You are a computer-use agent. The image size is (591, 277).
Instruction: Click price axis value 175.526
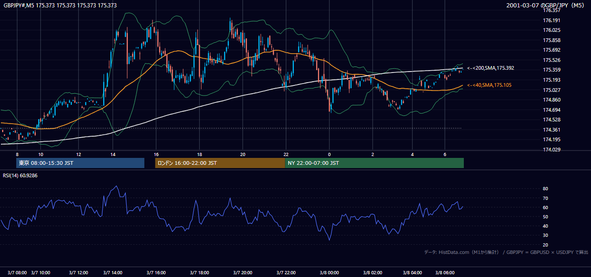pyautogui.click(x=552, y=60)
